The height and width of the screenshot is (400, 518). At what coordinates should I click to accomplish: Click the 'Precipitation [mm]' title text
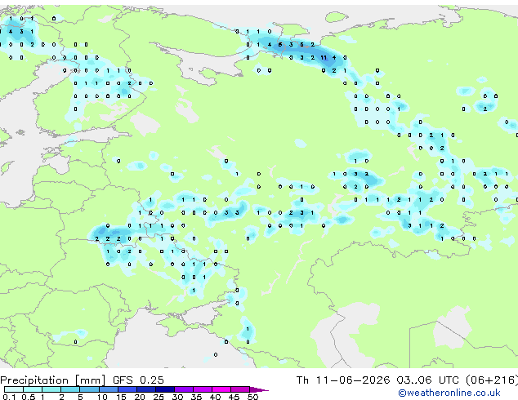point(53,380)
